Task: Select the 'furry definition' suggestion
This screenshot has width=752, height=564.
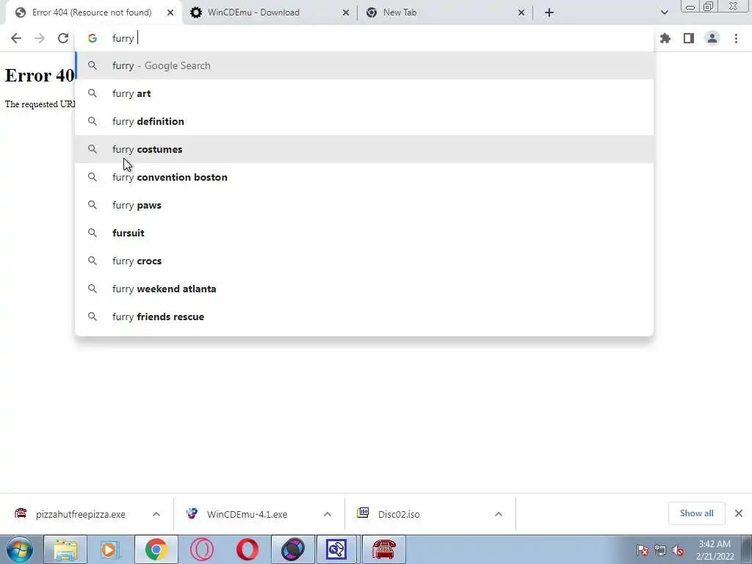Action: pyautogui.click(x=364, y=121)
